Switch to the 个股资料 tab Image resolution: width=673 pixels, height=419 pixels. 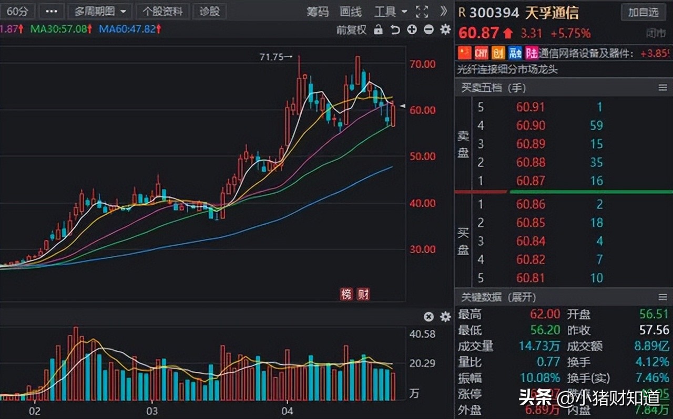tap(162, 11)
